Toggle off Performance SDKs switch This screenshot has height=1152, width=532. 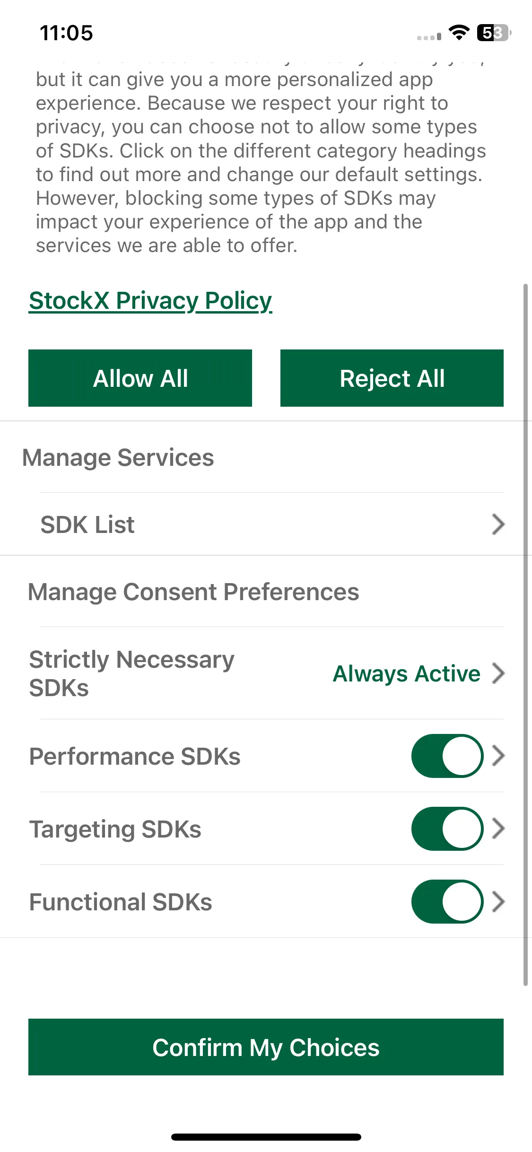[x=447, y=756]
